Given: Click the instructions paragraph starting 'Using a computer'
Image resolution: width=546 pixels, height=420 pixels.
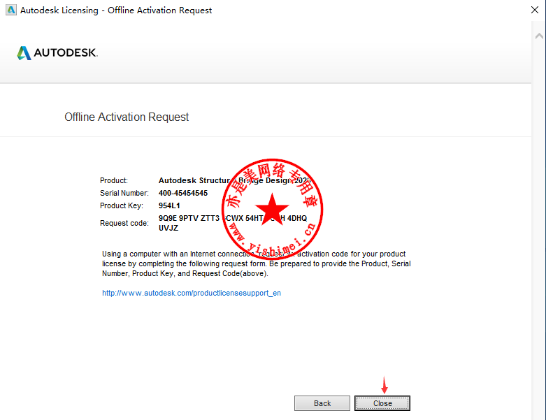Looking at the screenshot, I should pos(257,263).
